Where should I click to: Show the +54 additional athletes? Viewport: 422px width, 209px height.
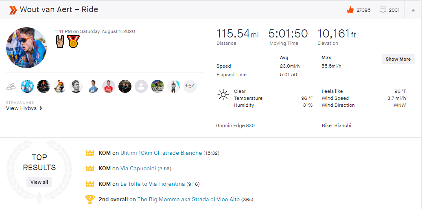coord(190,86)
